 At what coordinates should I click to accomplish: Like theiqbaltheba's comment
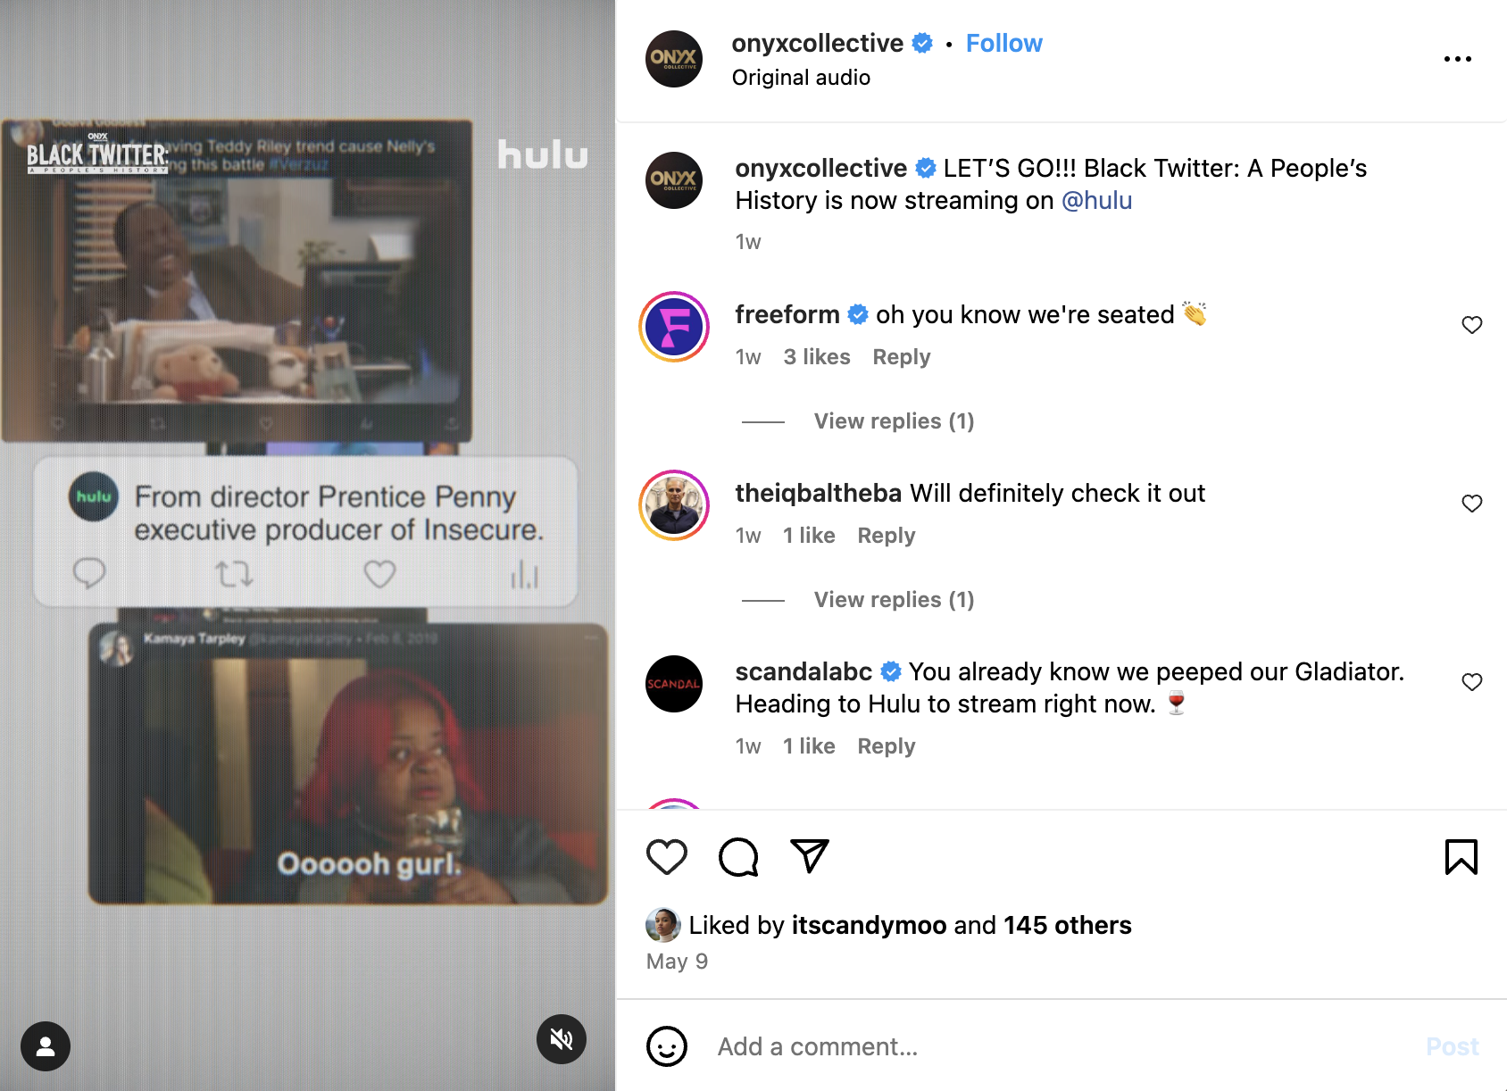tap(1472, 504)
